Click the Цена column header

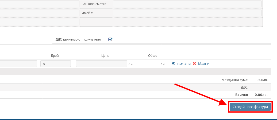coord(105,56)
